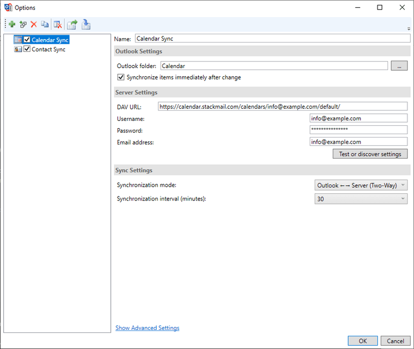
Task: Click Test or discover settings button
Action: [370, 154]
